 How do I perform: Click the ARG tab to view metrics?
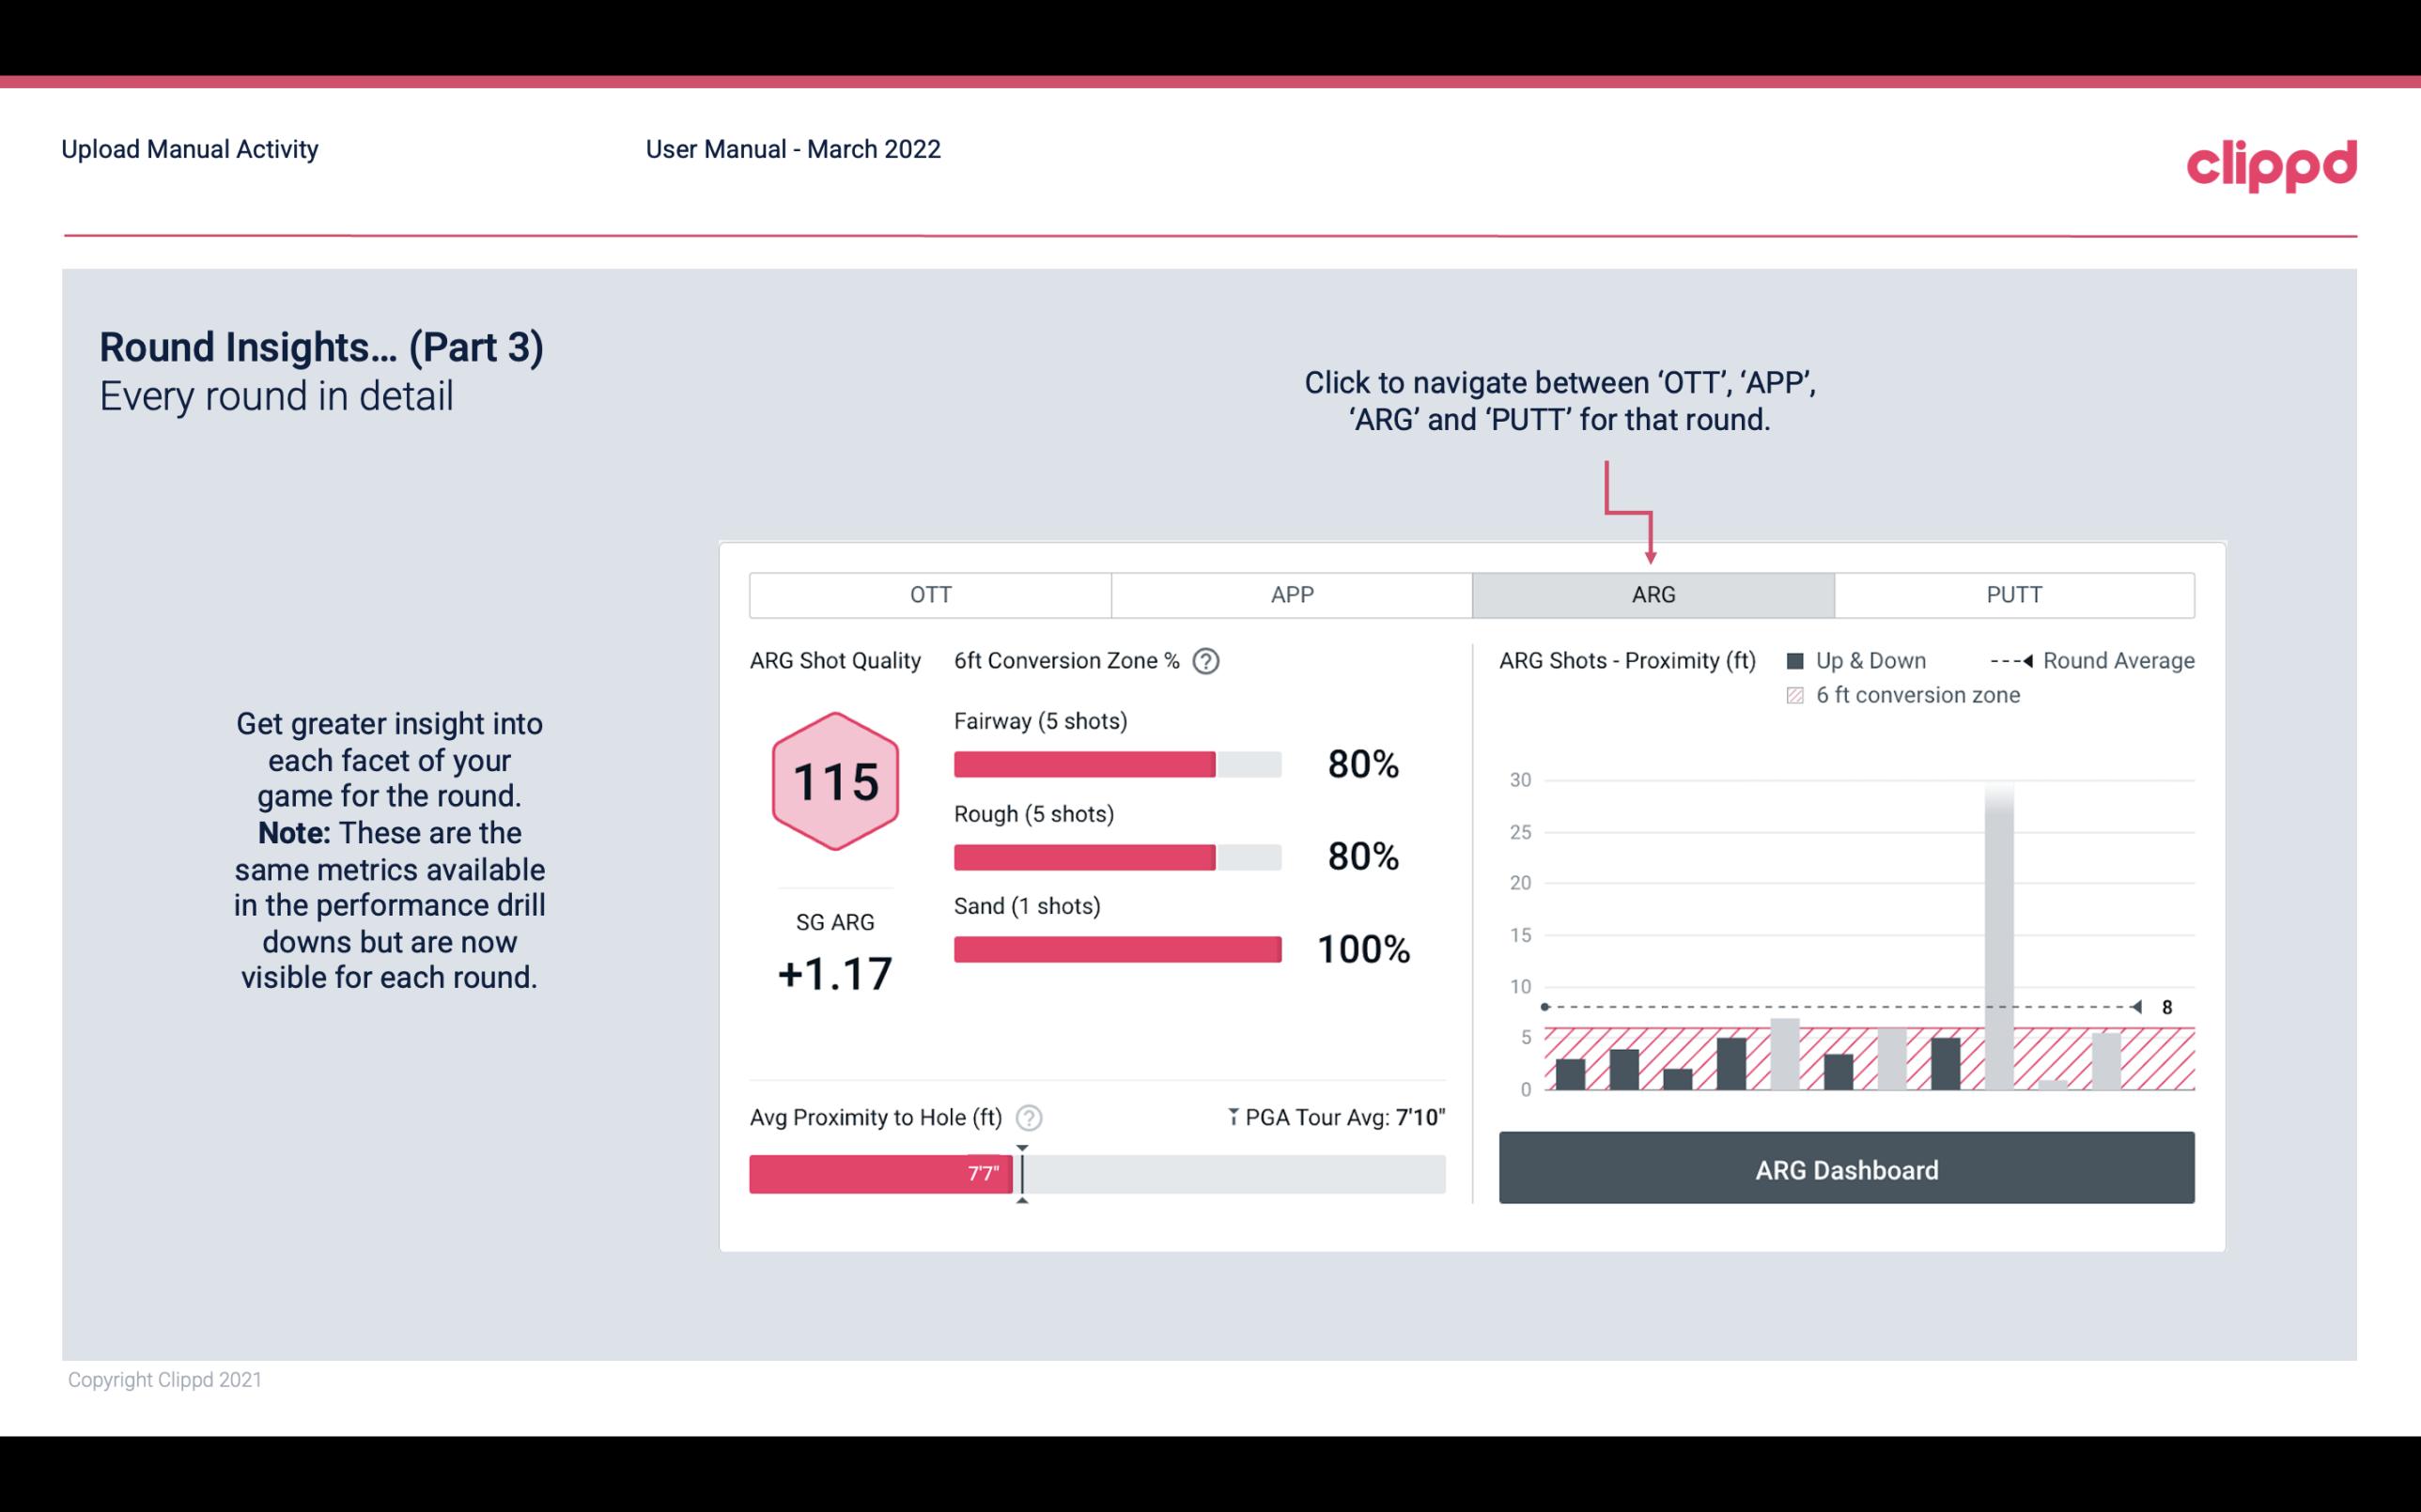(x=1652, y=595)
